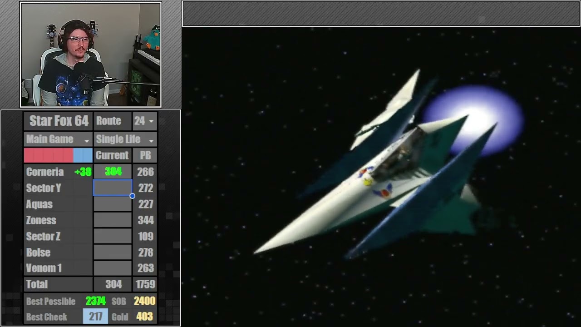Click the Sector Z PB value 109
This screenshot has width=581, height=327.
[x=145, y=236]
